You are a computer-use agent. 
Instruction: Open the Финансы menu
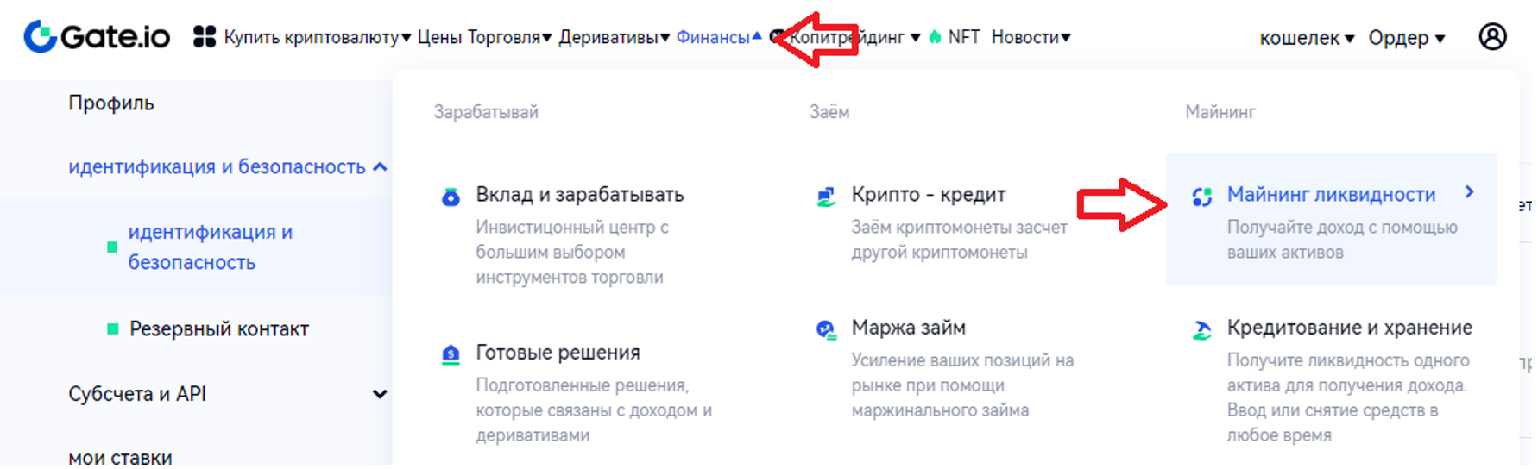pyautogui.click(x=718, y=37)
